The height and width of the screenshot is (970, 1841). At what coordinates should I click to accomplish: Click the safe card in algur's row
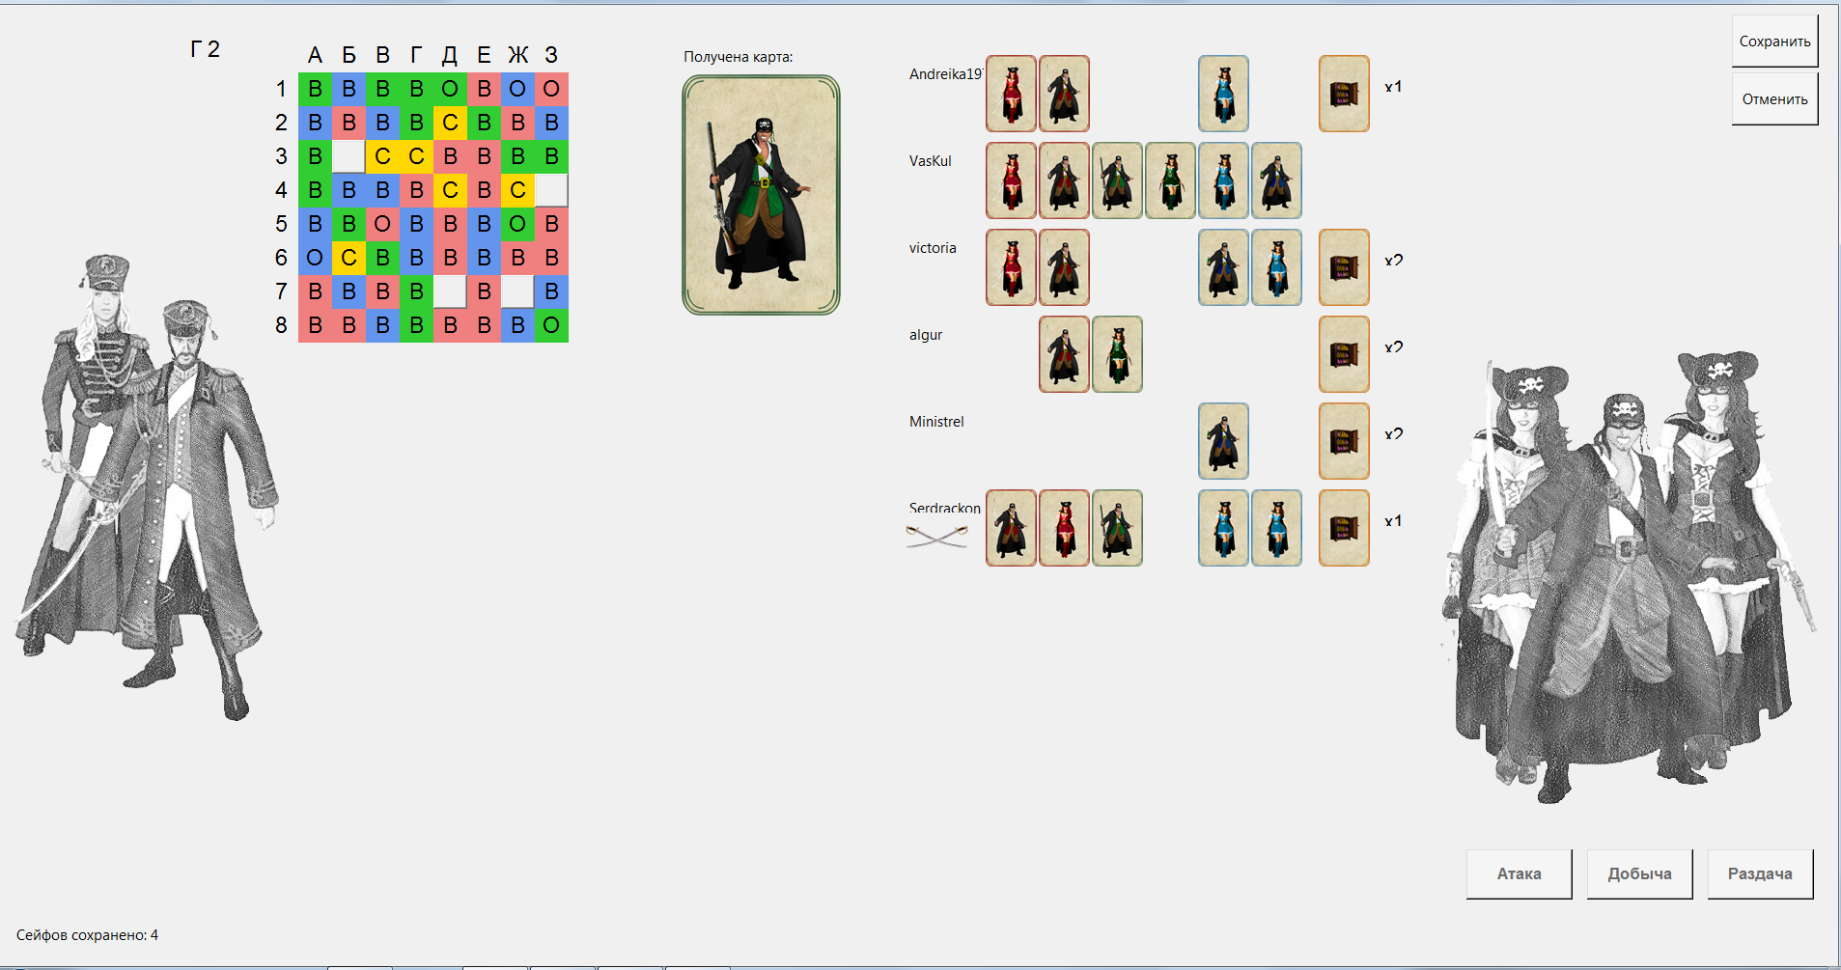point(1344,354)
